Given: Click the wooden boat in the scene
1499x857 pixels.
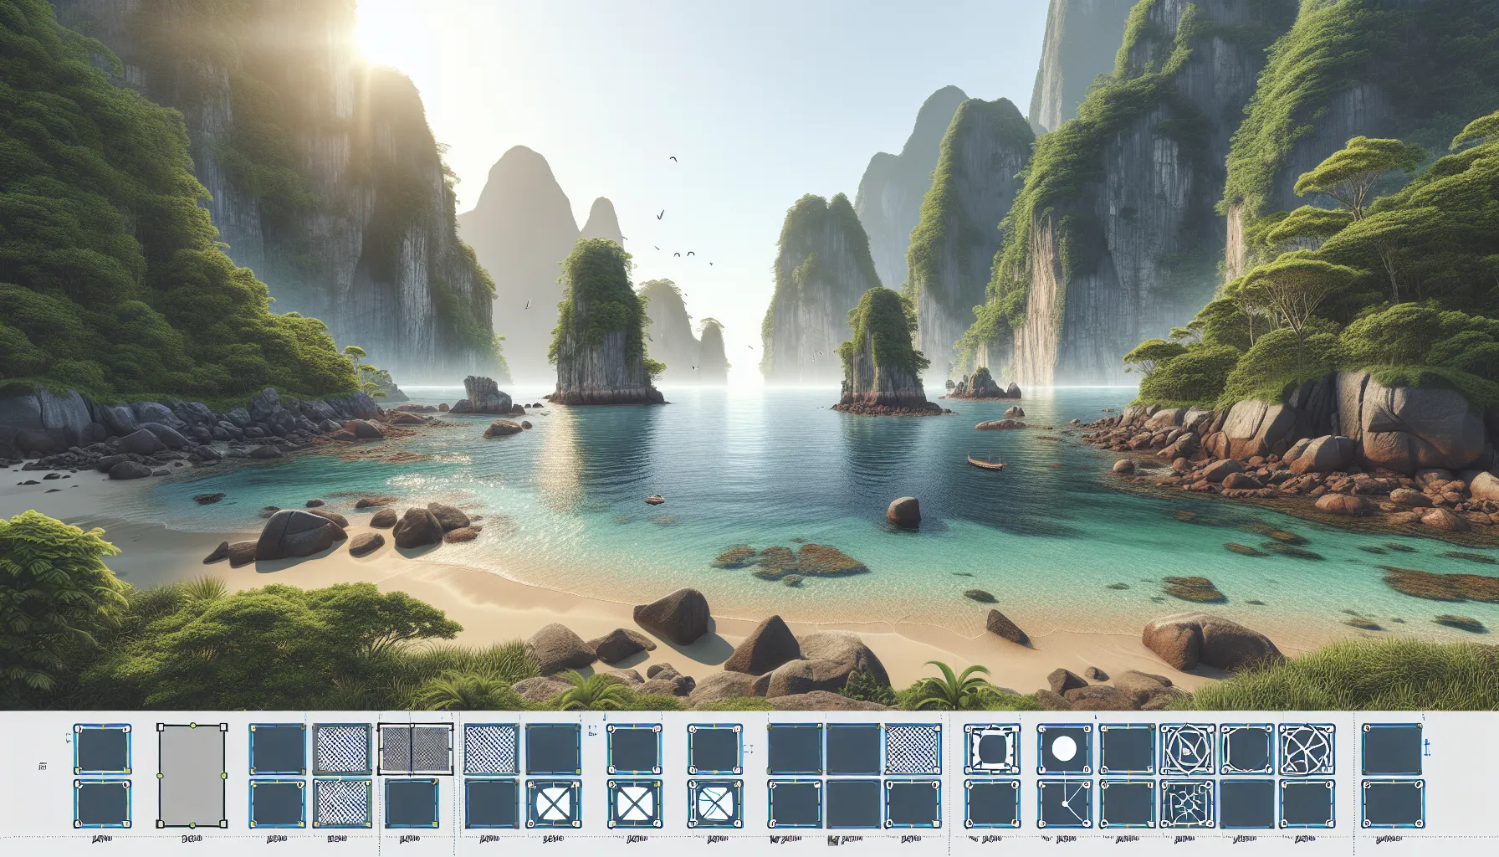Looking at the screenshot, I should [984, 462].
